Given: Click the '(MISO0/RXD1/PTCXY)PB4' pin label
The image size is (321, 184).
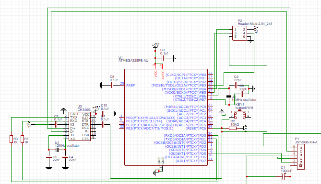Looking at the screenshot, I should point(184,89).
